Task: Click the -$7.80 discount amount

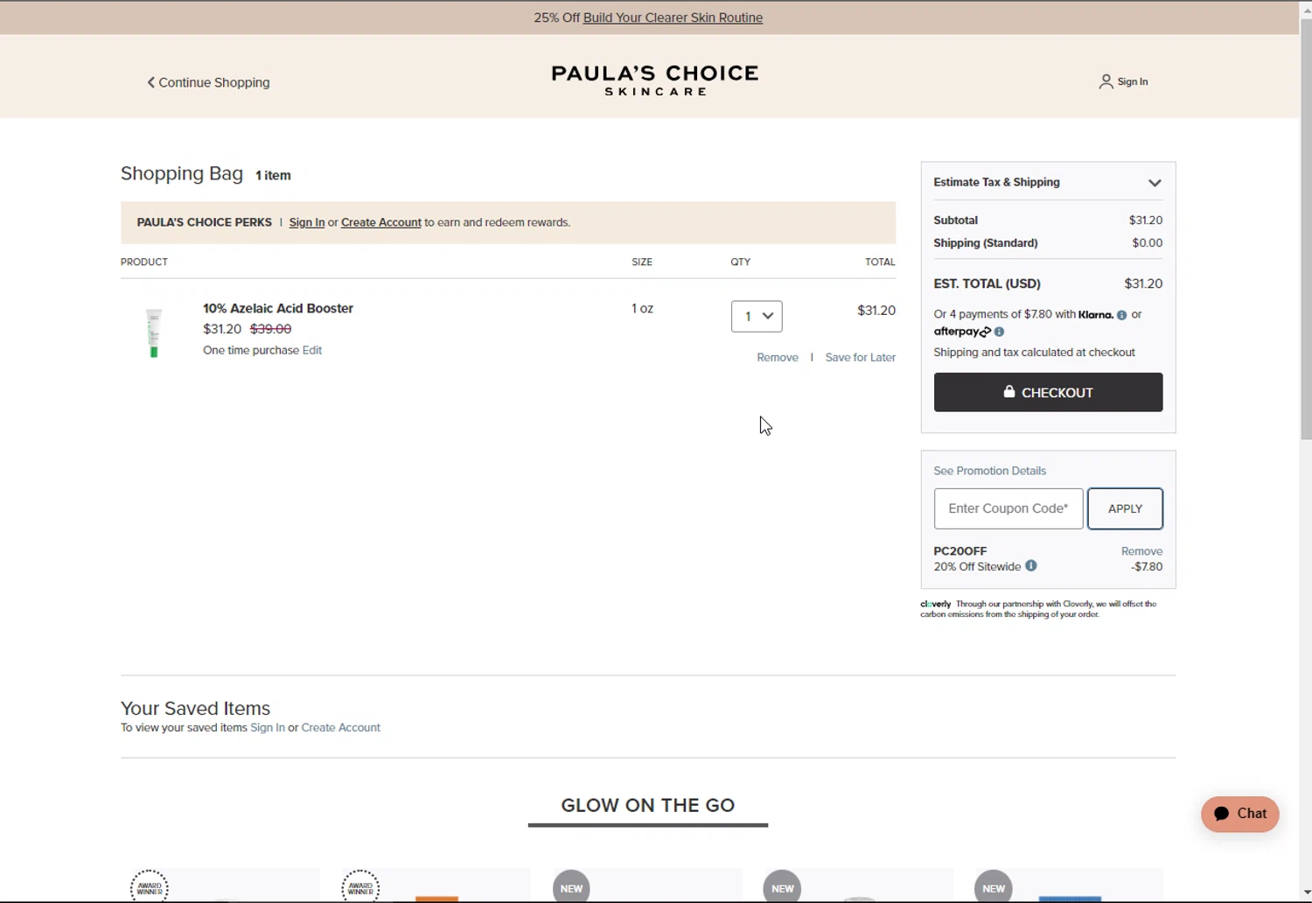Action: tap(1147, 567)
